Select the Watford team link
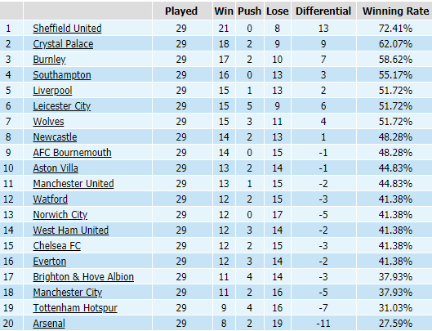 point(51,199)
